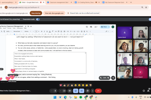Toggle the present screen button
This screenshot has height=100, width=151.
point(81,91)
